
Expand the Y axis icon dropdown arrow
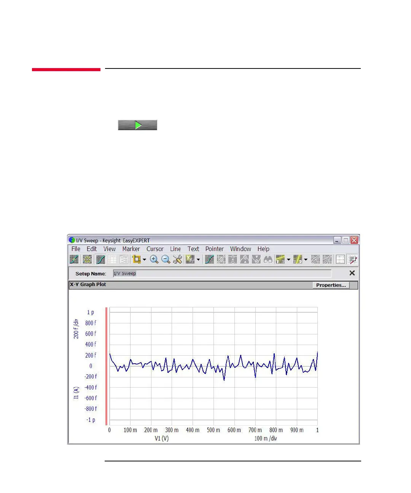198,260
